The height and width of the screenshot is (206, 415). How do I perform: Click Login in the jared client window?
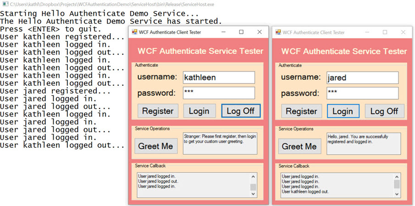[343, 111]
